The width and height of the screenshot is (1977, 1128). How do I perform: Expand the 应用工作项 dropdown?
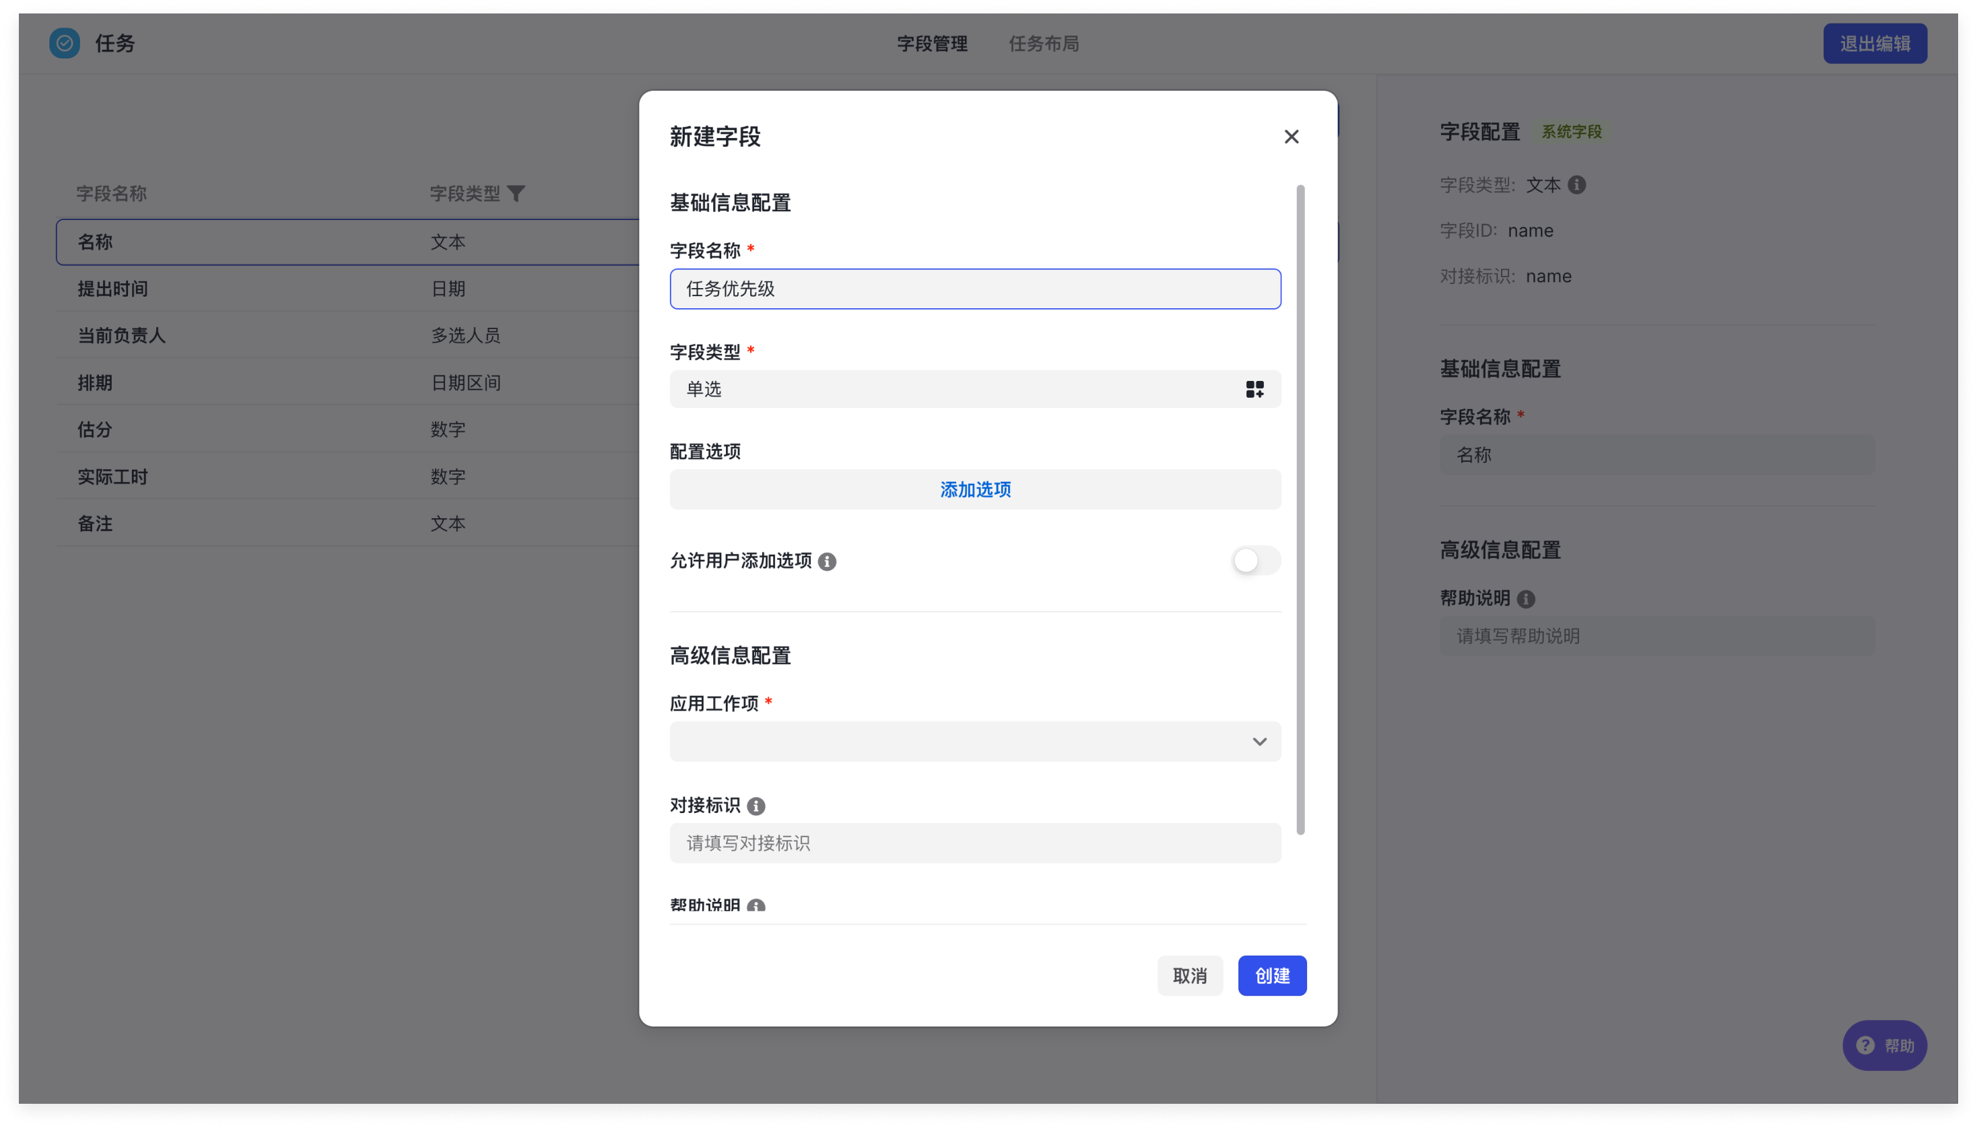[x=975, y=742]
